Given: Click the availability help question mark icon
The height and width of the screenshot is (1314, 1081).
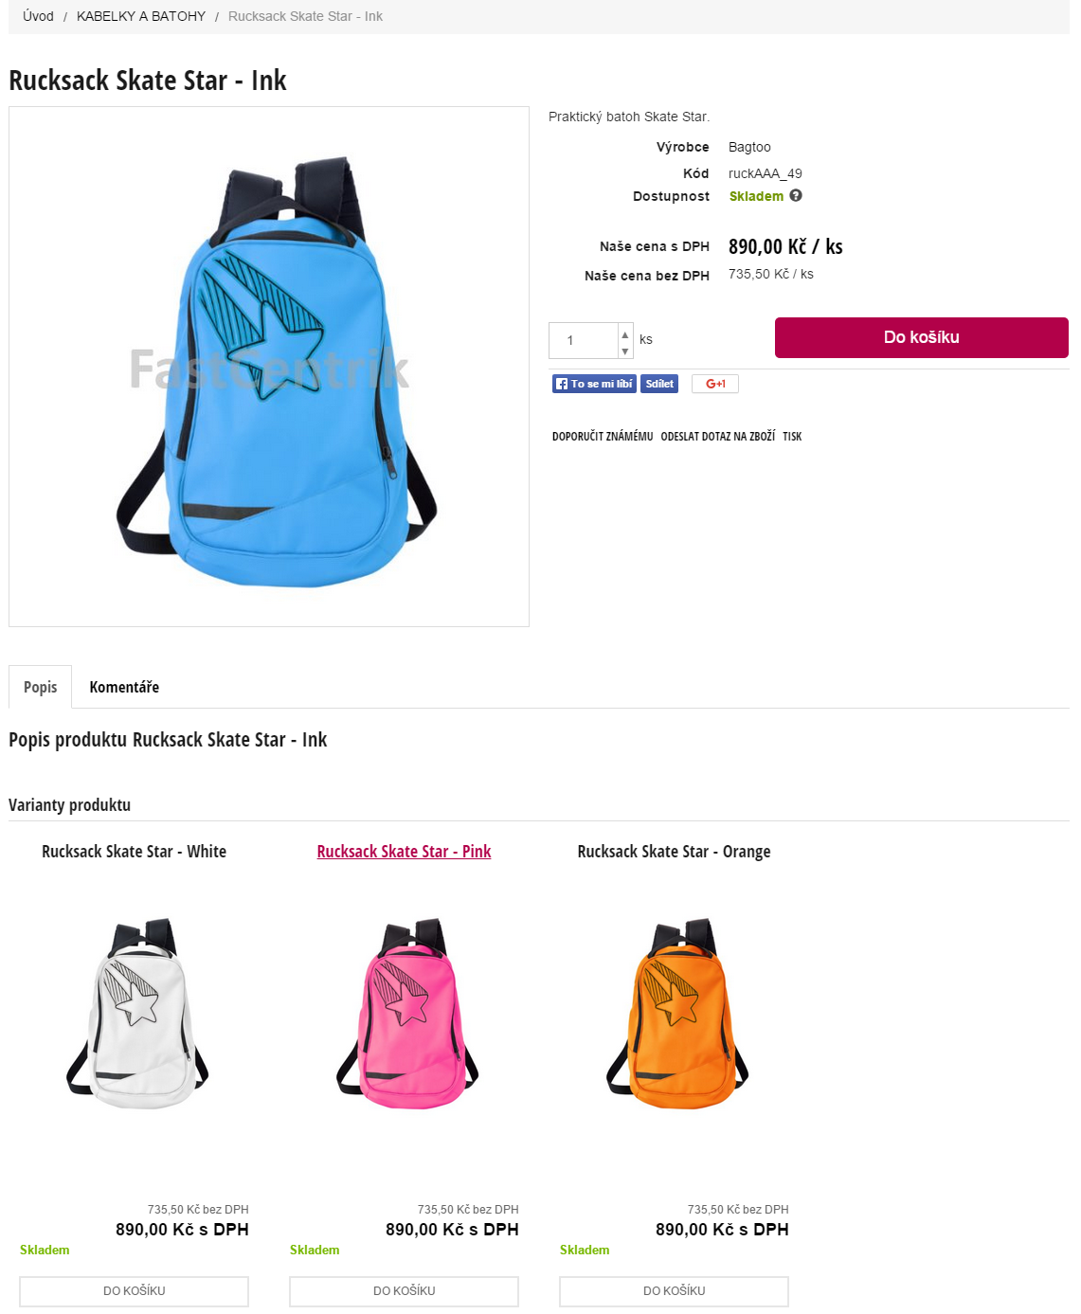Looking at the screenshot, I should [x=796, y=195].
